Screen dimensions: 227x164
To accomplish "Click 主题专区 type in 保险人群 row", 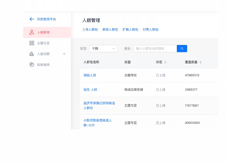I will click(x=131, y=75).
